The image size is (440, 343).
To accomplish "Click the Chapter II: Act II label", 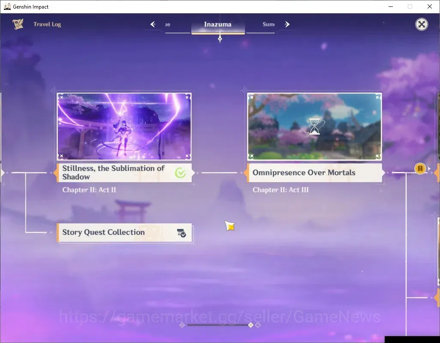I will tap(89, 190).
